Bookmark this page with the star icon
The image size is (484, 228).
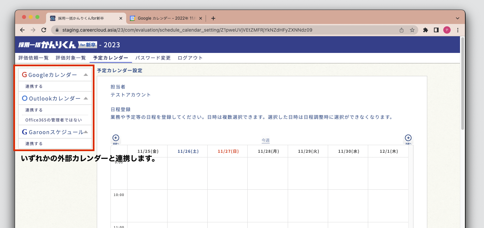[x=412, y=30]
